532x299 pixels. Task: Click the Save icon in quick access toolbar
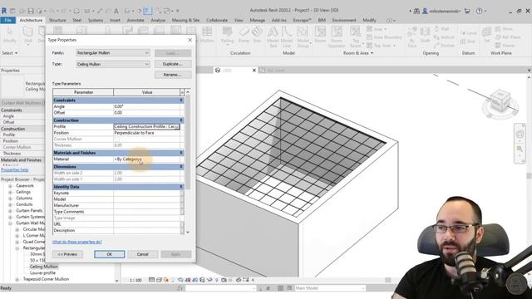pyautogui.click(x=31, y=11)
